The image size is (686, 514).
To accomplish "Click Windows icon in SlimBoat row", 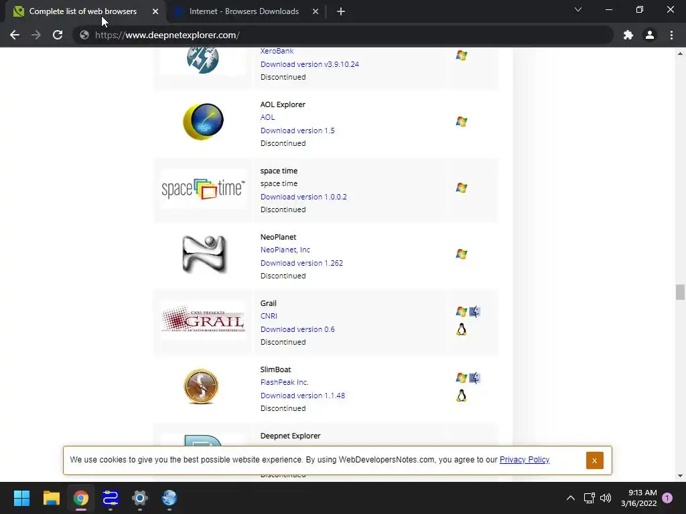I will tap(461, 378).
